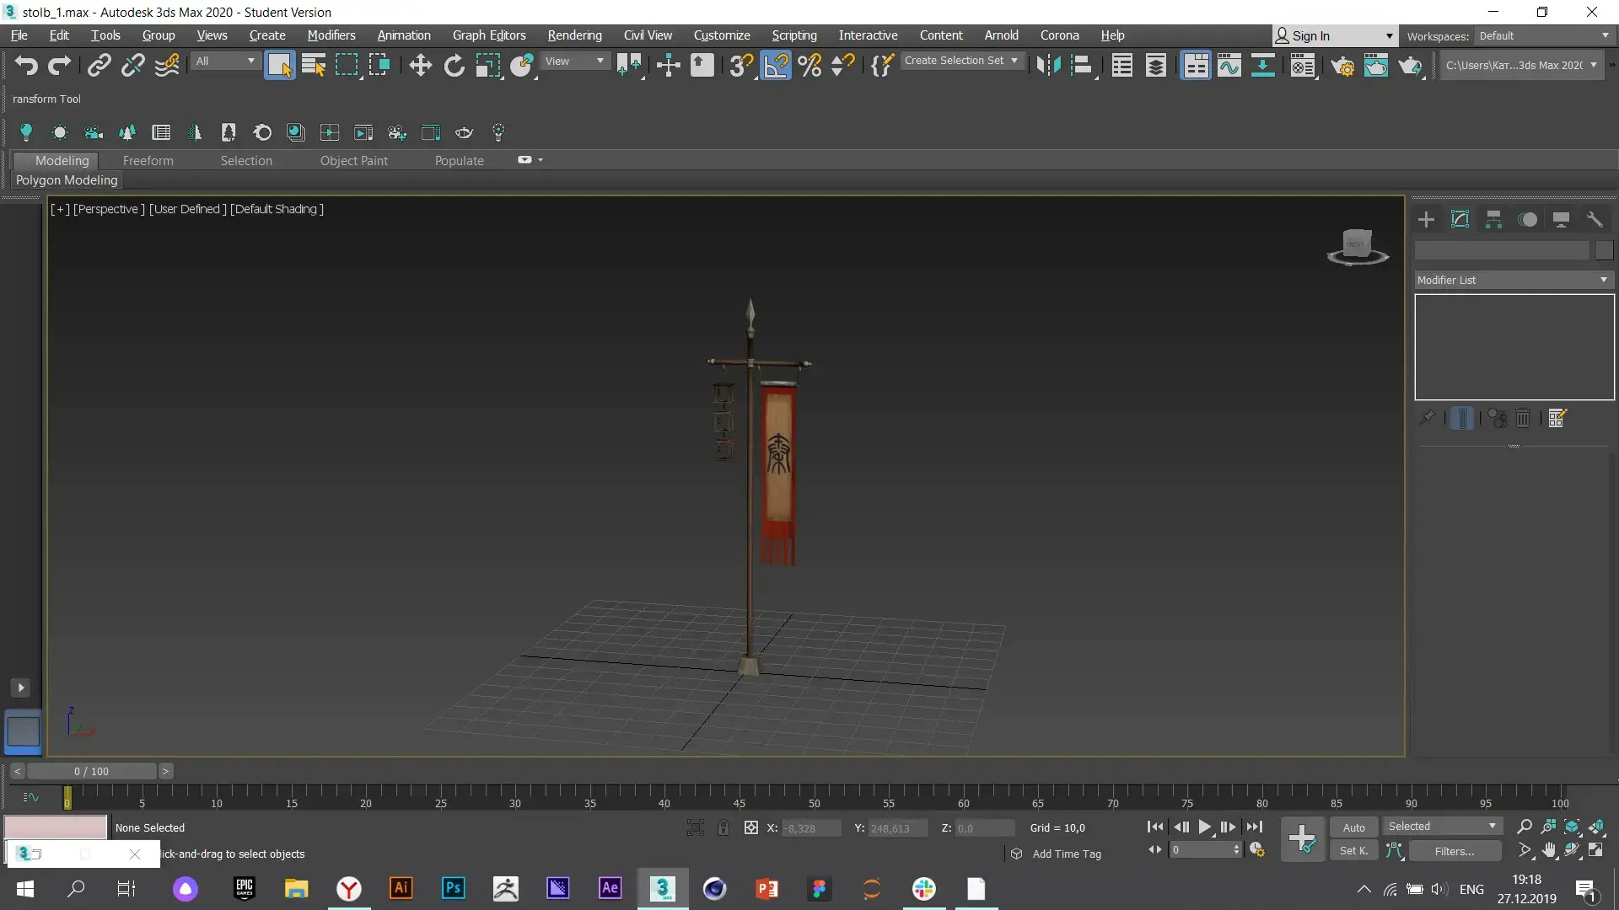Click the object color swatch
The image size is (1619, 910).
(x=1604, y=250)
